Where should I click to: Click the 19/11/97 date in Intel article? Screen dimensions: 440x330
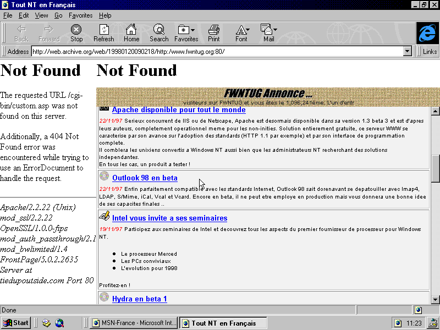click(111, 229)
